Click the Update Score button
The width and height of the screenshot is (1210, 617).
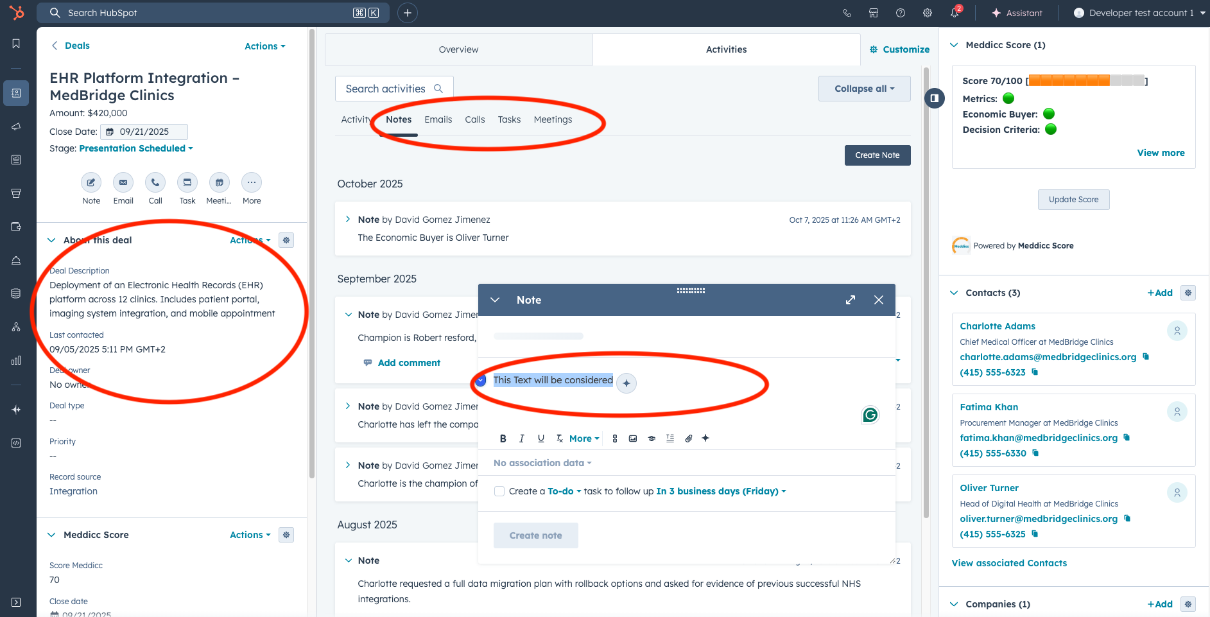click(x=1073, y=200)
